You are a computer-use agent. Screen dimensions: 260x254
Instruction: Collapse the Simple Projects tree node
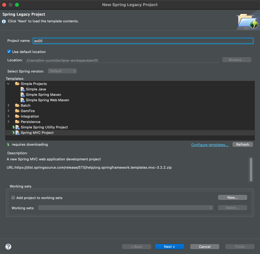point(8,84)
